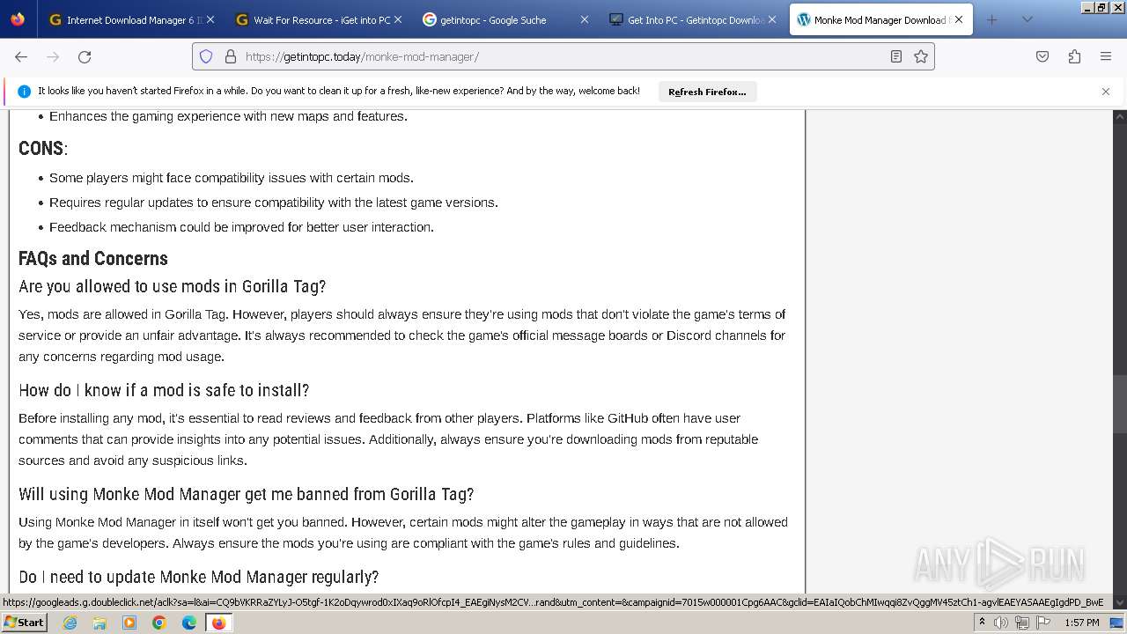Image resolution: width=1127 pixels, height=634 pixels.
Task: Close the Monke Mod Manager tab
Action: coord(959,19)
